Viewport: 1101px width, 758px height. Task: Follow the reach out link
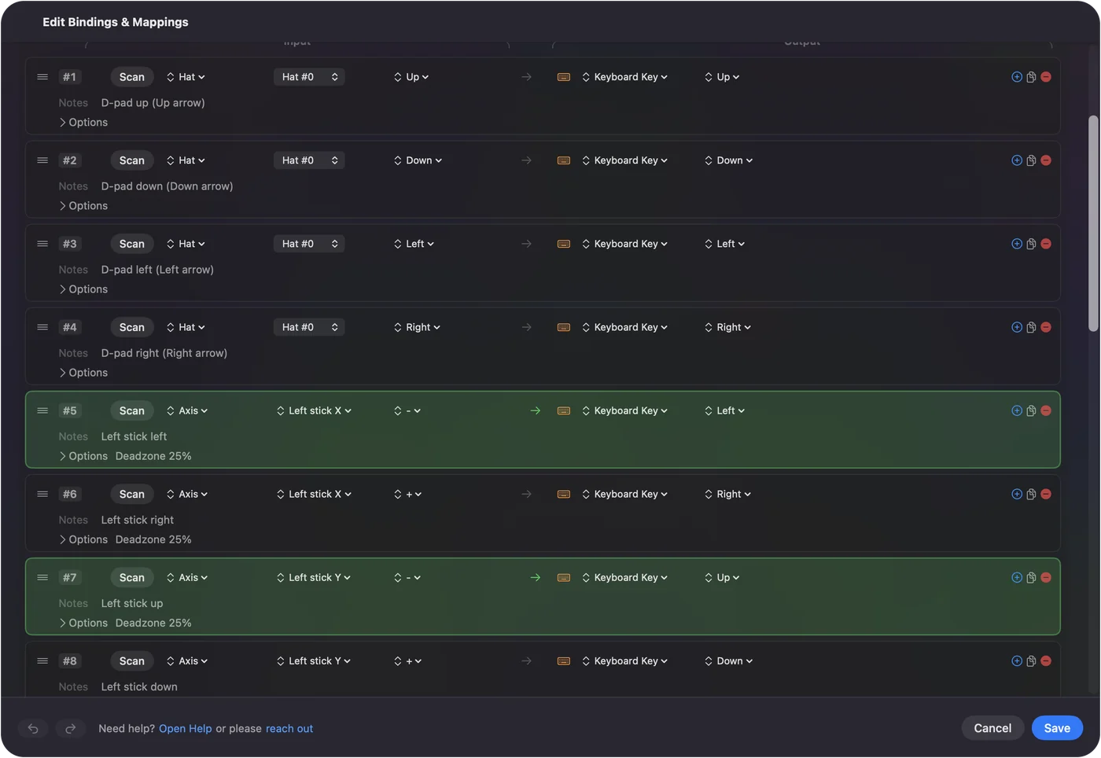[289, 729]
